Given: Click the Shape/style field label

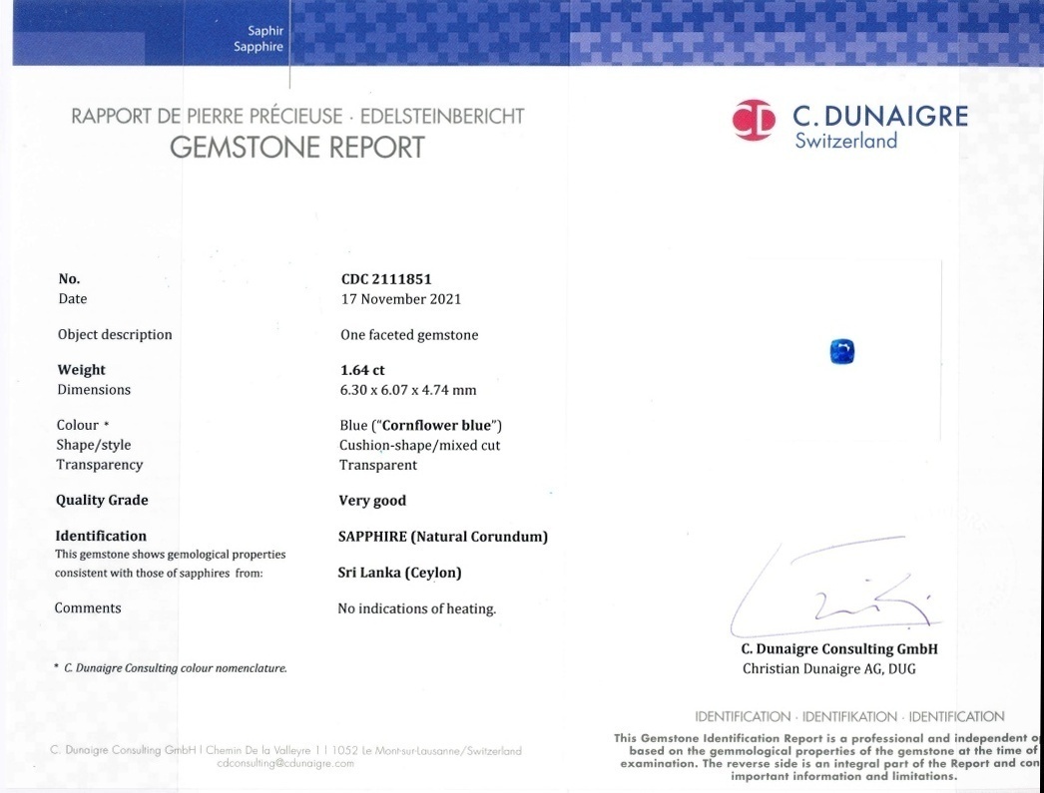Looking at the screenshot, I should click(x=93, y=445).
